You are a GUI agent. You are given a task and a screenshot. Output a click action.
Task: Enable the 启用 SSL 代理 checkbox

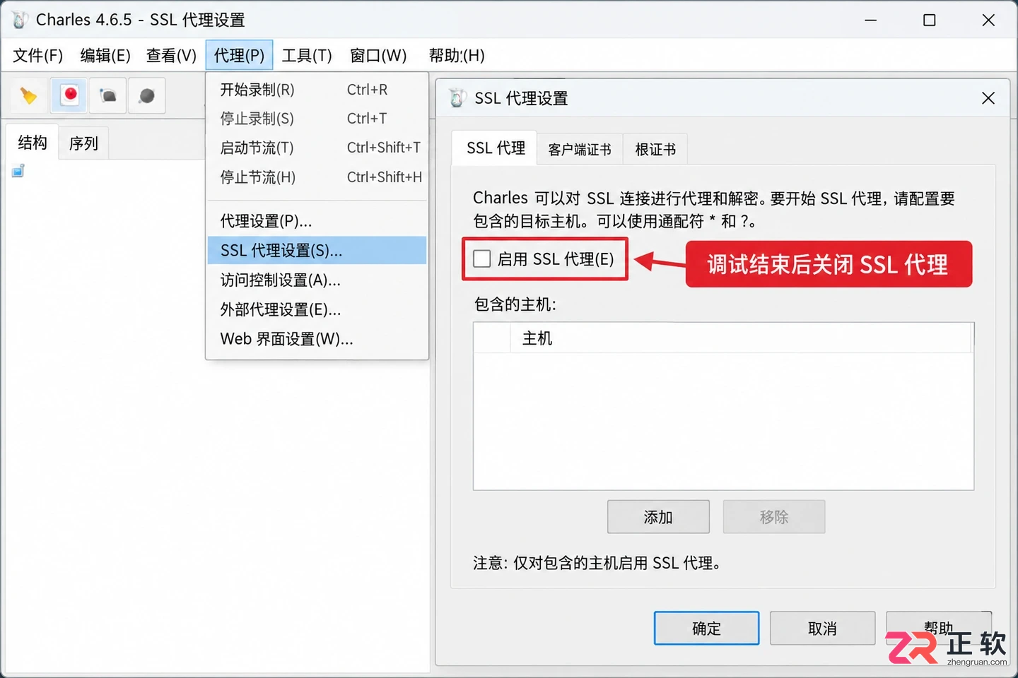pyautogui.click(x=482, y=259)
